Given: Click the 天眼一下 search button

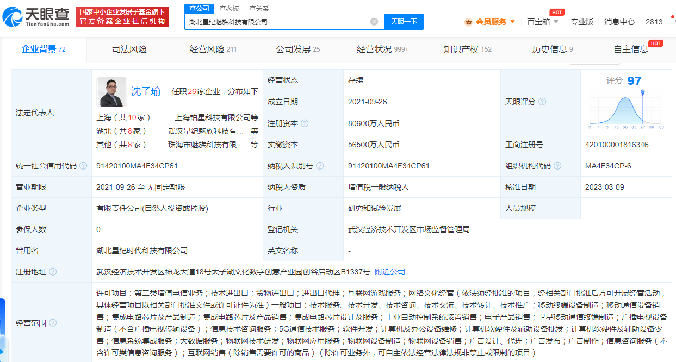Looking at the screenshot, I should [404, 22].
